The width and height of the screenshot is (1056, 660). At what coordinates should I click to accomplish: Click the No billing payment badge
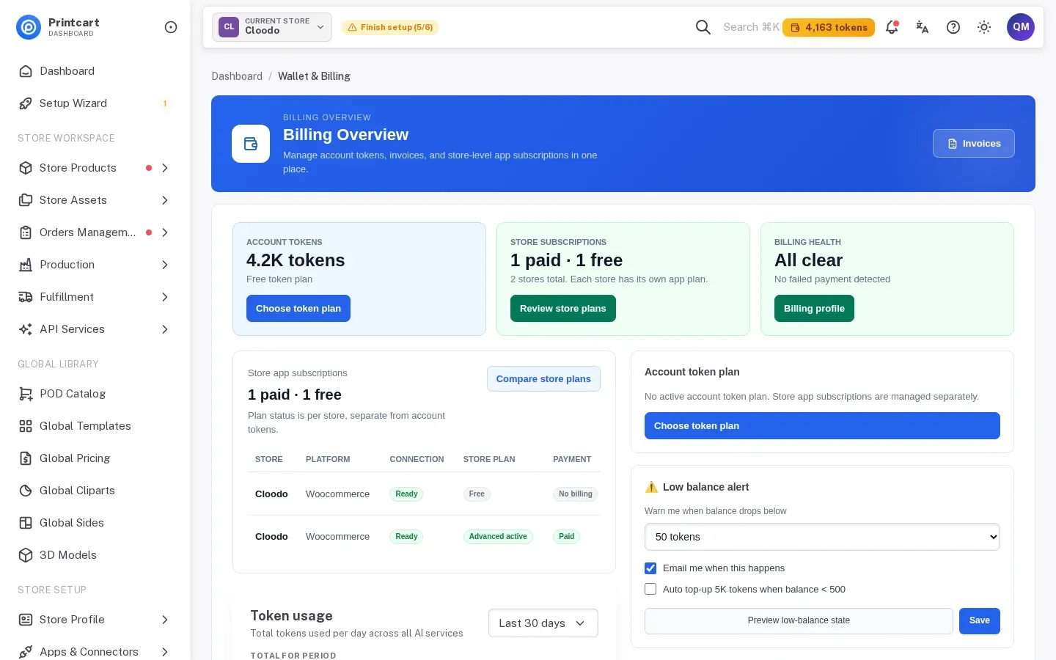(x=576, y=494)
